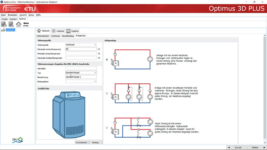
Task: Click the double-arrow swap toolbar icon
Action: (x=26, y=24)
